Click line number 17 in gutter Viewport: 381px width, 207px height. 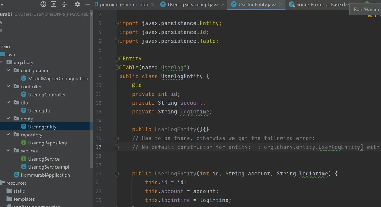98,147
